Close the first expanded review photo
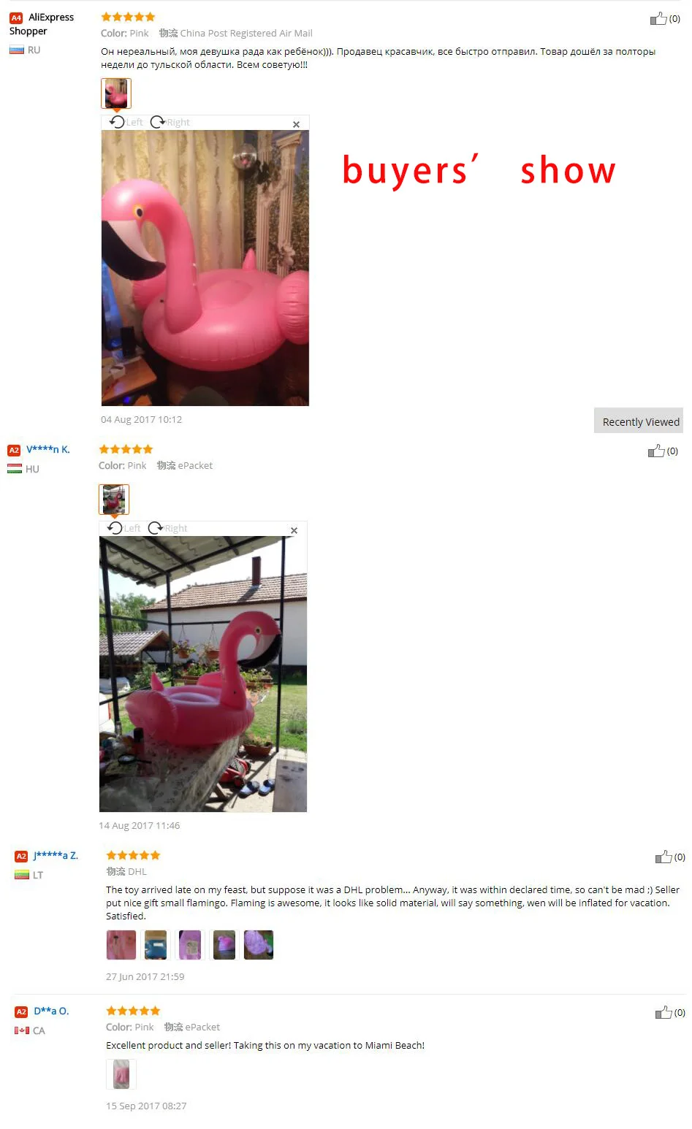Screen dimensions: 692x1129 point(296,124)
